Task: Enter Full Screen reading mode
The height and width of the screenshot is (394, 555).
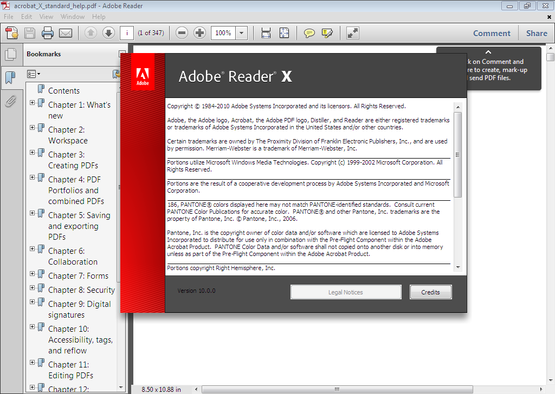Action: coord(352,33)
